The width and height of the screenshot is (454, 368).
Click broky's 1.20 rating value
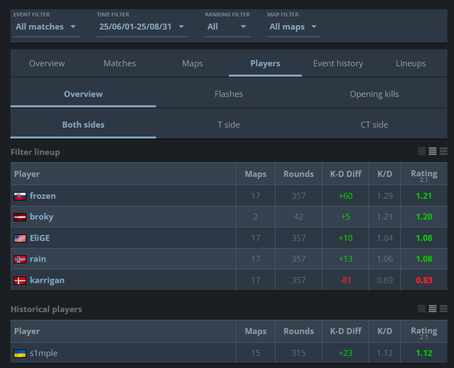424,217
